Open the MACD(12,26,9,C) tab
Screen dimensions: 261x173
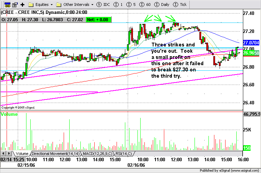tap(97, 154)
